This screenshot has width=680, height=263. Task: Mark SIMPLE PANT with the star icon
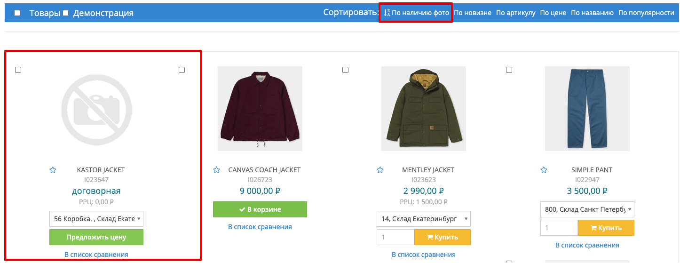(x=544, y=170)
